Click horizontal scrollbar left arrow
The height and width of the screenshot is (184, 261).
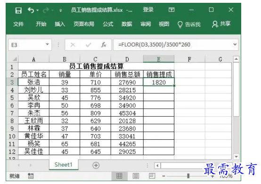coord(157,166)
